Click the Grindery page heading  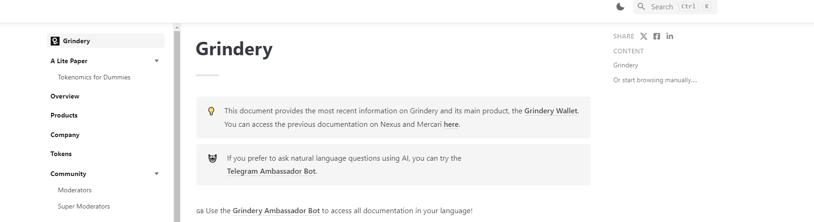click(x=234, y=49)
